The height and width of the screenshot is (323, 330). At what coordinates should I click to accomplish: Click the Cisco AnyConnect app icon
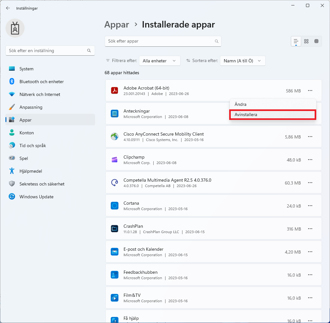tap(115, 137)
